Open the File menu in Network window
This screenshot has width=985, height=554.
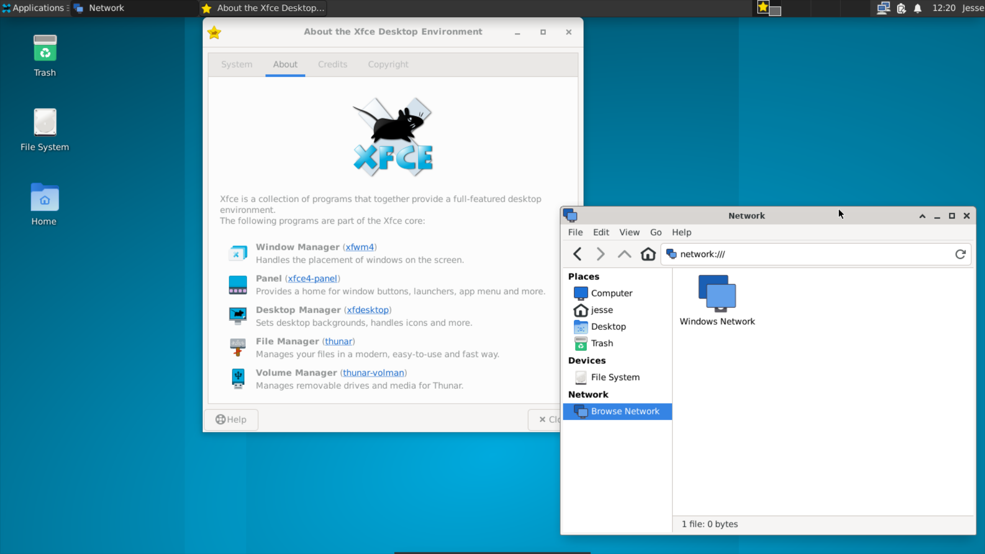[x=575, y=232]
